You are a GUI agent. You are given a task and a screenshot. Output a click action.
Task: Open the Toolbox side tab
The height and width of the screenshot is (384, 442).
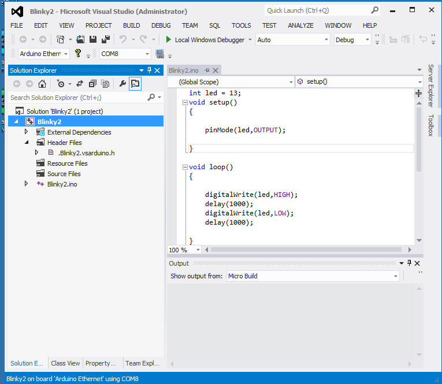430,125
